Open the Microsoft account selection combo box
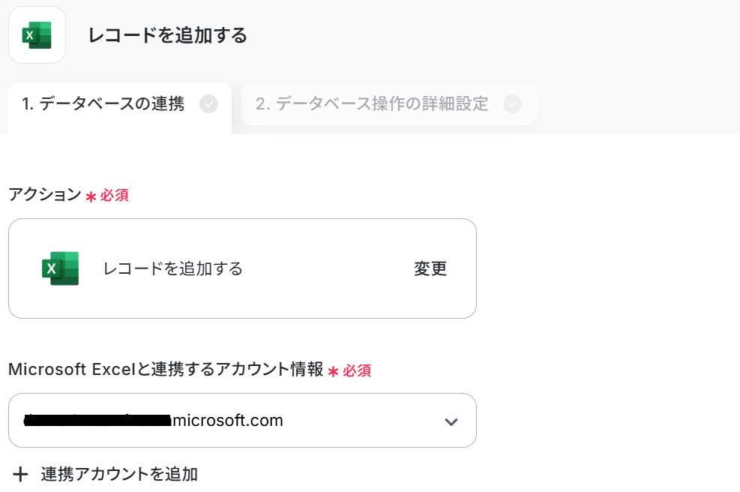 (242, 421)
